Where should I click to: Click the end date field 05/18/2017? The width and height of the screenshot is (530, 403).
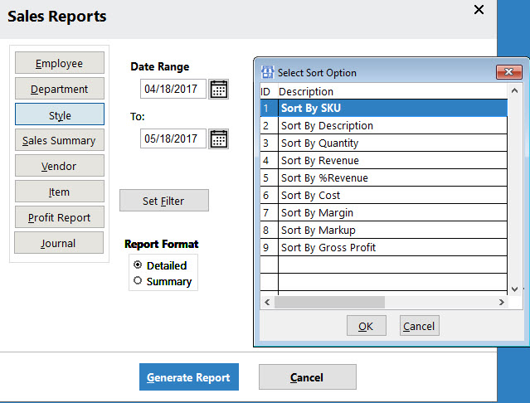pos(173,138)
